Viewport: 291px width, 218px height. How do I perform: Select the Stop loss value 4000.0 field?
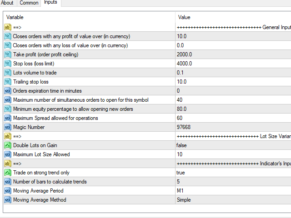pyautogui.click(x=233, y=64)
